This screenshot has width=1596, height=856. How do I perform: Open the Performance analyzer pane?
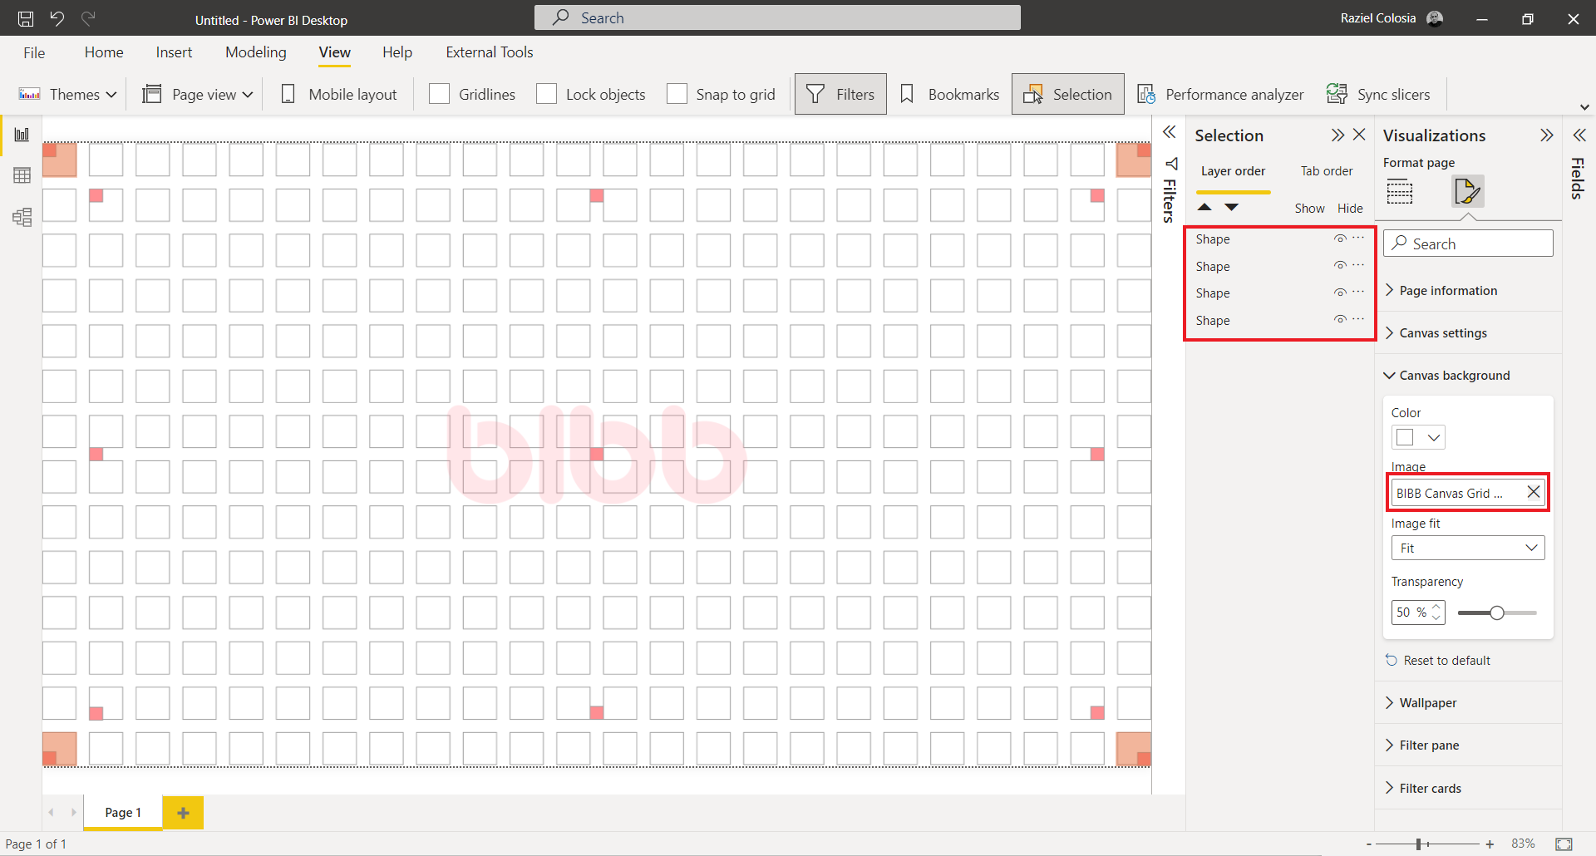(1220, 94)
